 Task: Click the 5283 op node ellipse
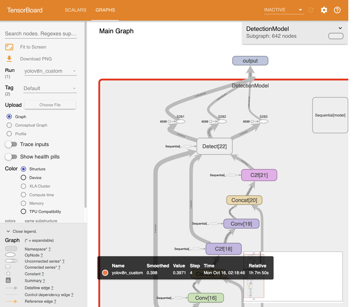point(263,121)
